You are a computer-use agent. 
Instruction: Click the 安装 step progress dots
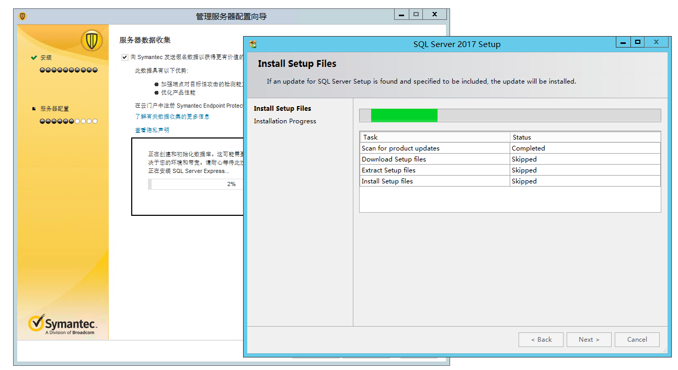point(68,70)
